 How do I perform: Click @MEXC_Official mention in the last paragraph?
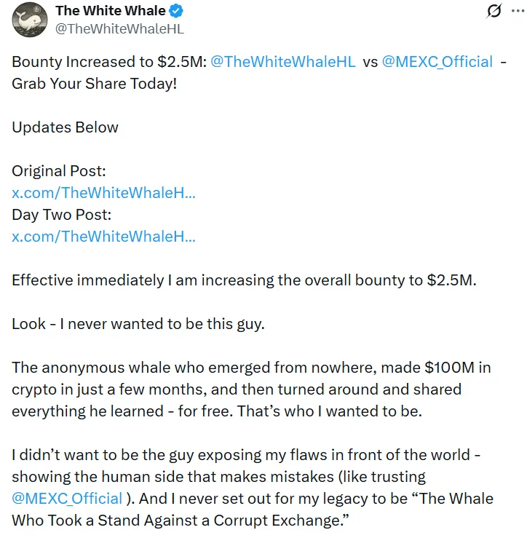[x=67, y=499]
